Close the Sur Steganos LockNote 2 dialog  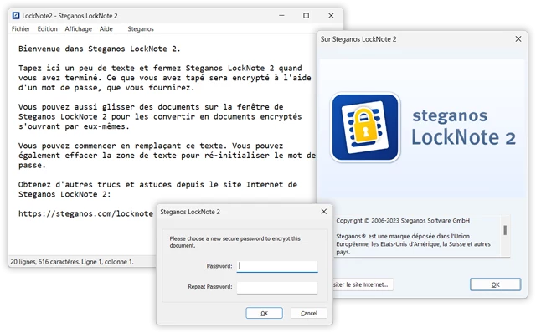click(x=518, y=39)
